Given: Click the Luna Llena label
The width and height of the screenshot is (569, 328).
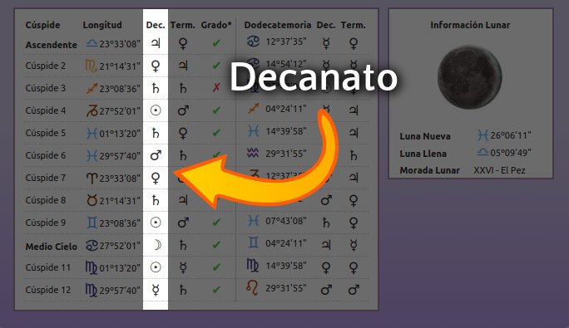Looking at the screenshot, I should pos(423,154).
